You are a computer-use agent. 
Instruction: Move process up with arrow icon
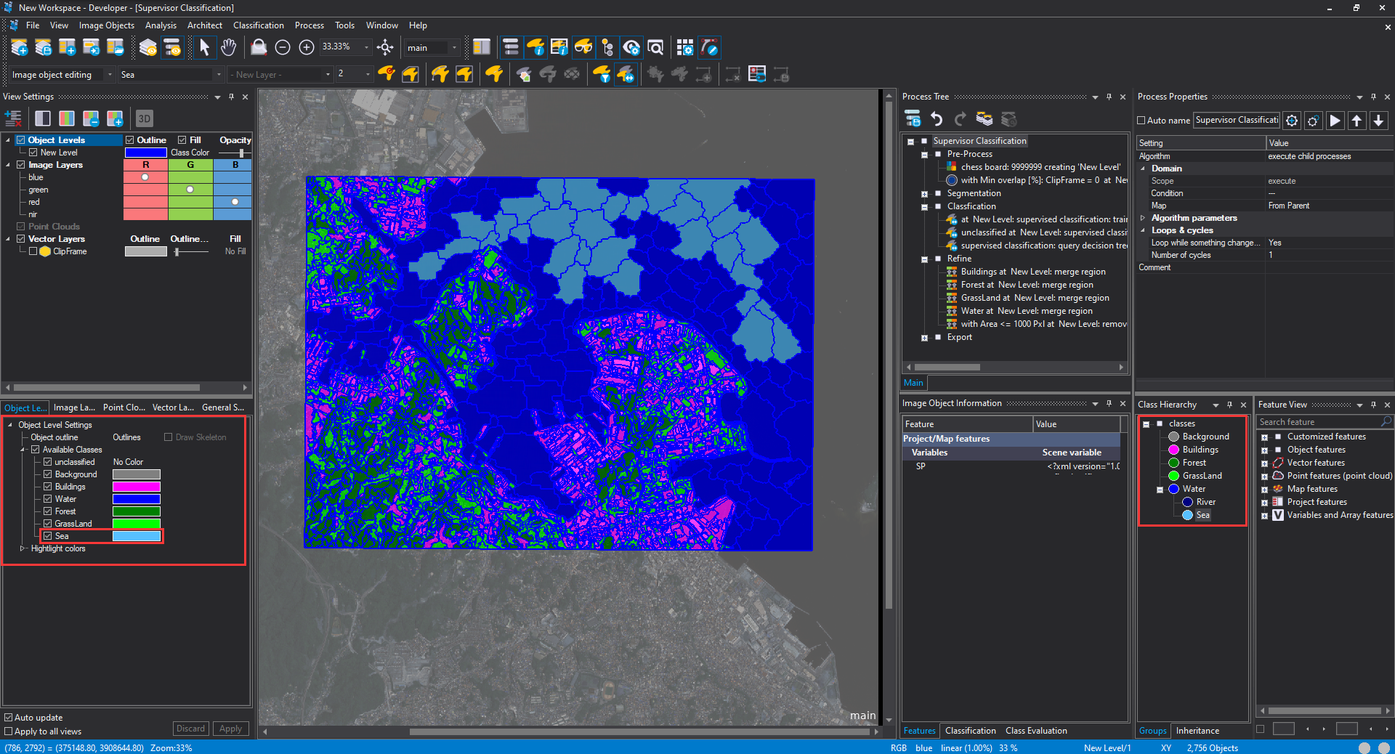[x=1356, y=121]
